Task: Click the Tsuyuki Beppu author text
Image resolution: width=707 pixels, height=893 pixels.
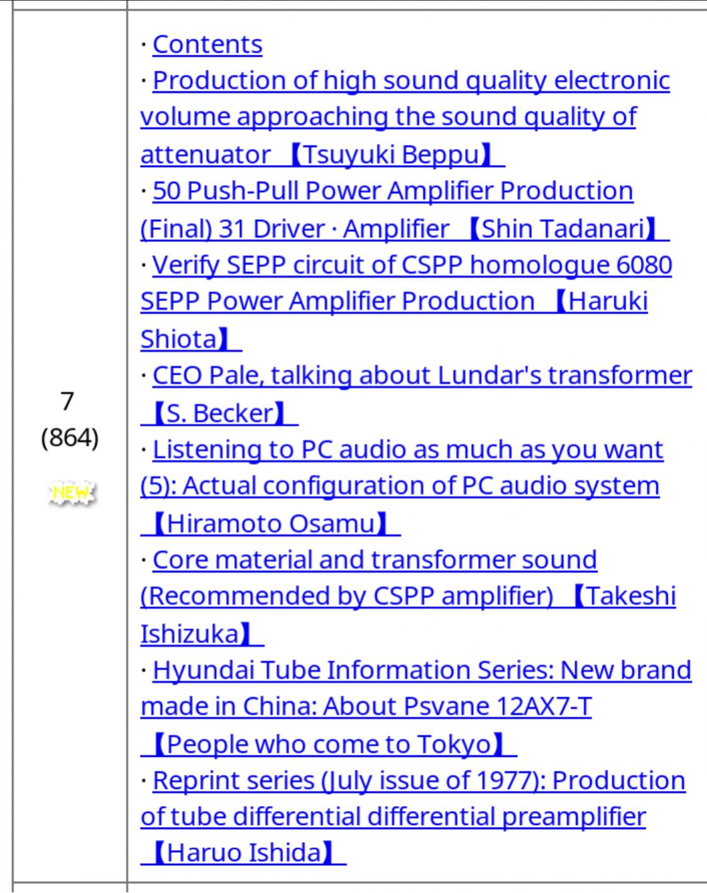Action: (393, 154)
